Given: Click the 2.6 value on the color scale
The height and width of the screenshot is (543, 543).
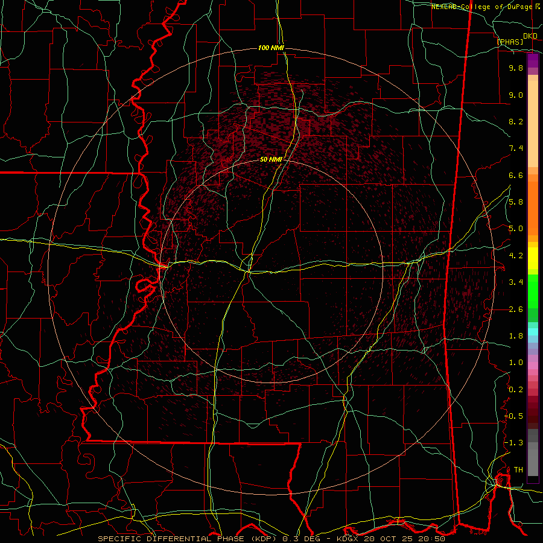Looking at the screenshot, I should coord(516,310).
